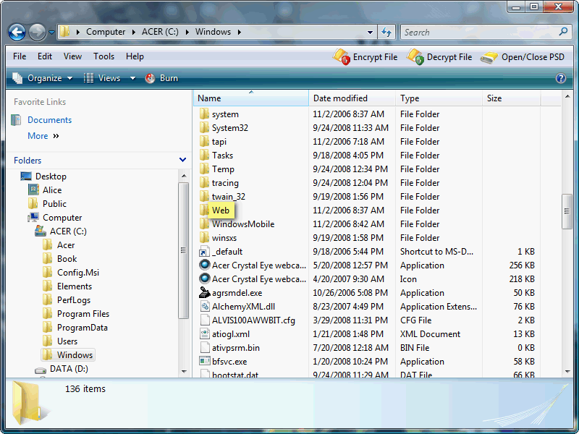Open the File menu
Image resolution: width=579 pixels, height=434 pixels.
20,56
